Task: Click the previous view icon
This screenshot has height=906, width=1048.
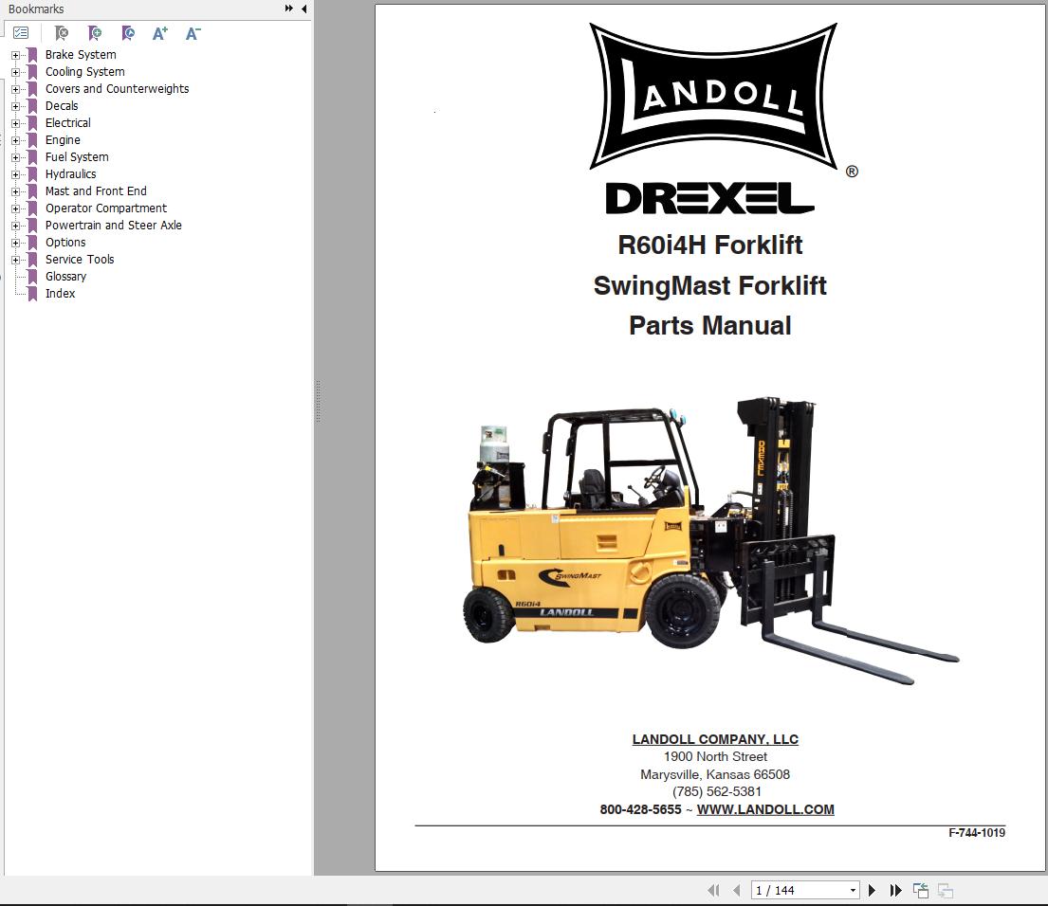Action: [x=920, y=890]
